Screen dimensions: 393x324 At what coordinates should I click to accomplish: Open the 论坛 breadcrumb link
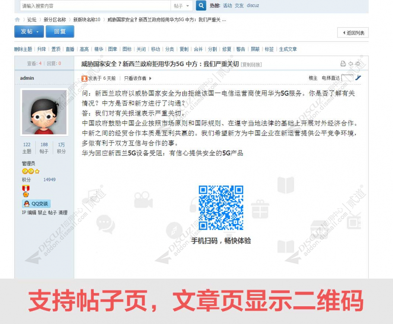pos(32,19)
